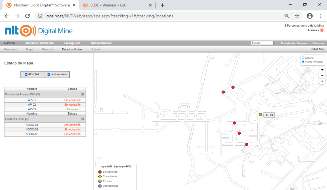This screenshot has height=190, width=327.
Task: Open Estado del Sistema
Action: click(294, 43)
